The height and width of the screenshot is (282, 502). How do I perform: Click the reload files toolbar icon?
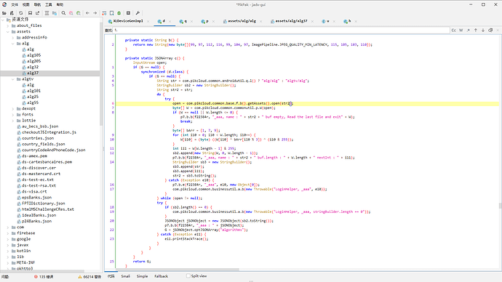click(21, 13)
